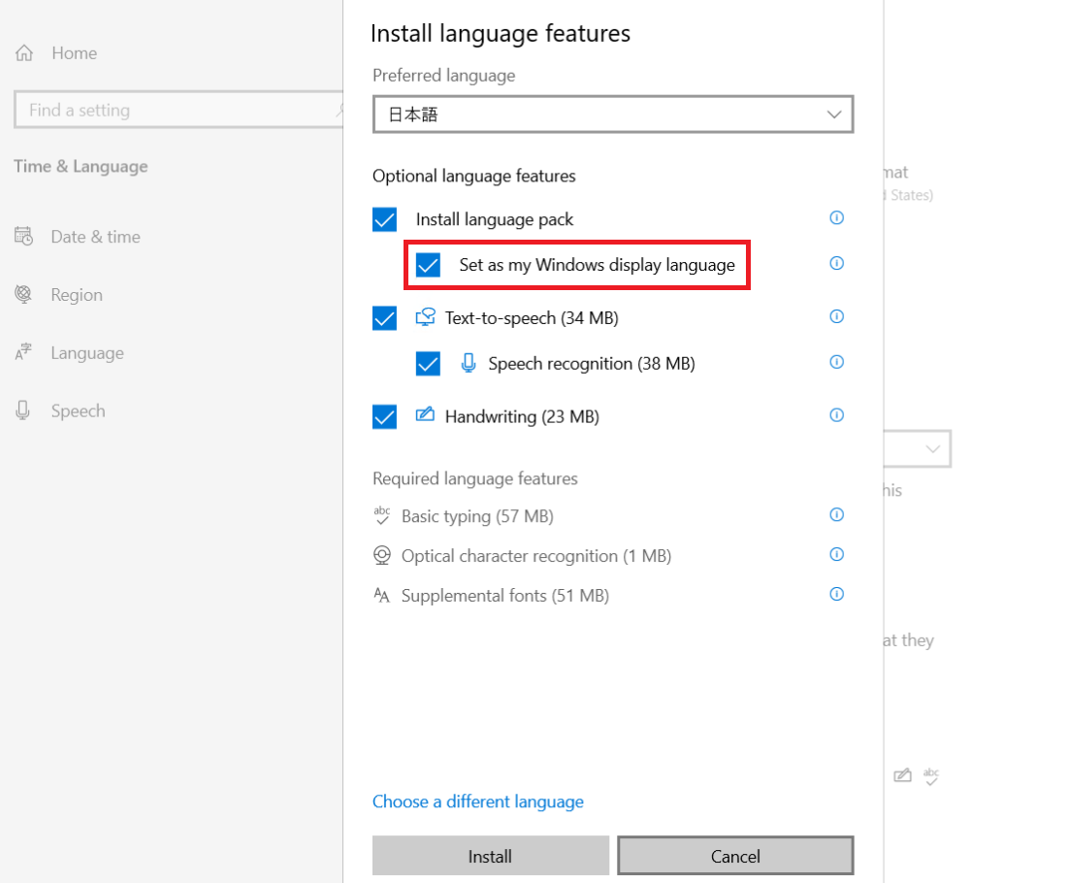Click Optical character recognition (1 MB) text

536,556
